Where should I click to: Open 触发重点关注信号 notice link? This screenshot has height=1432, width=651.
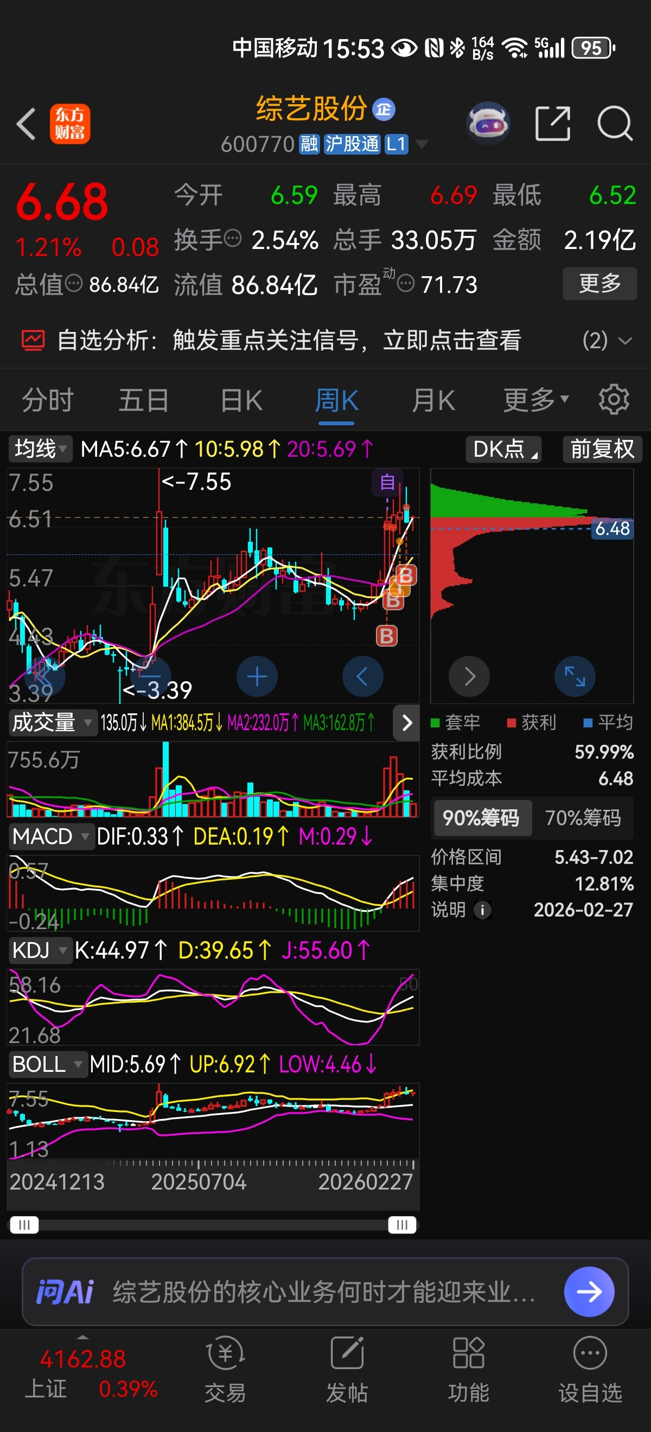[x=347, y=340]
